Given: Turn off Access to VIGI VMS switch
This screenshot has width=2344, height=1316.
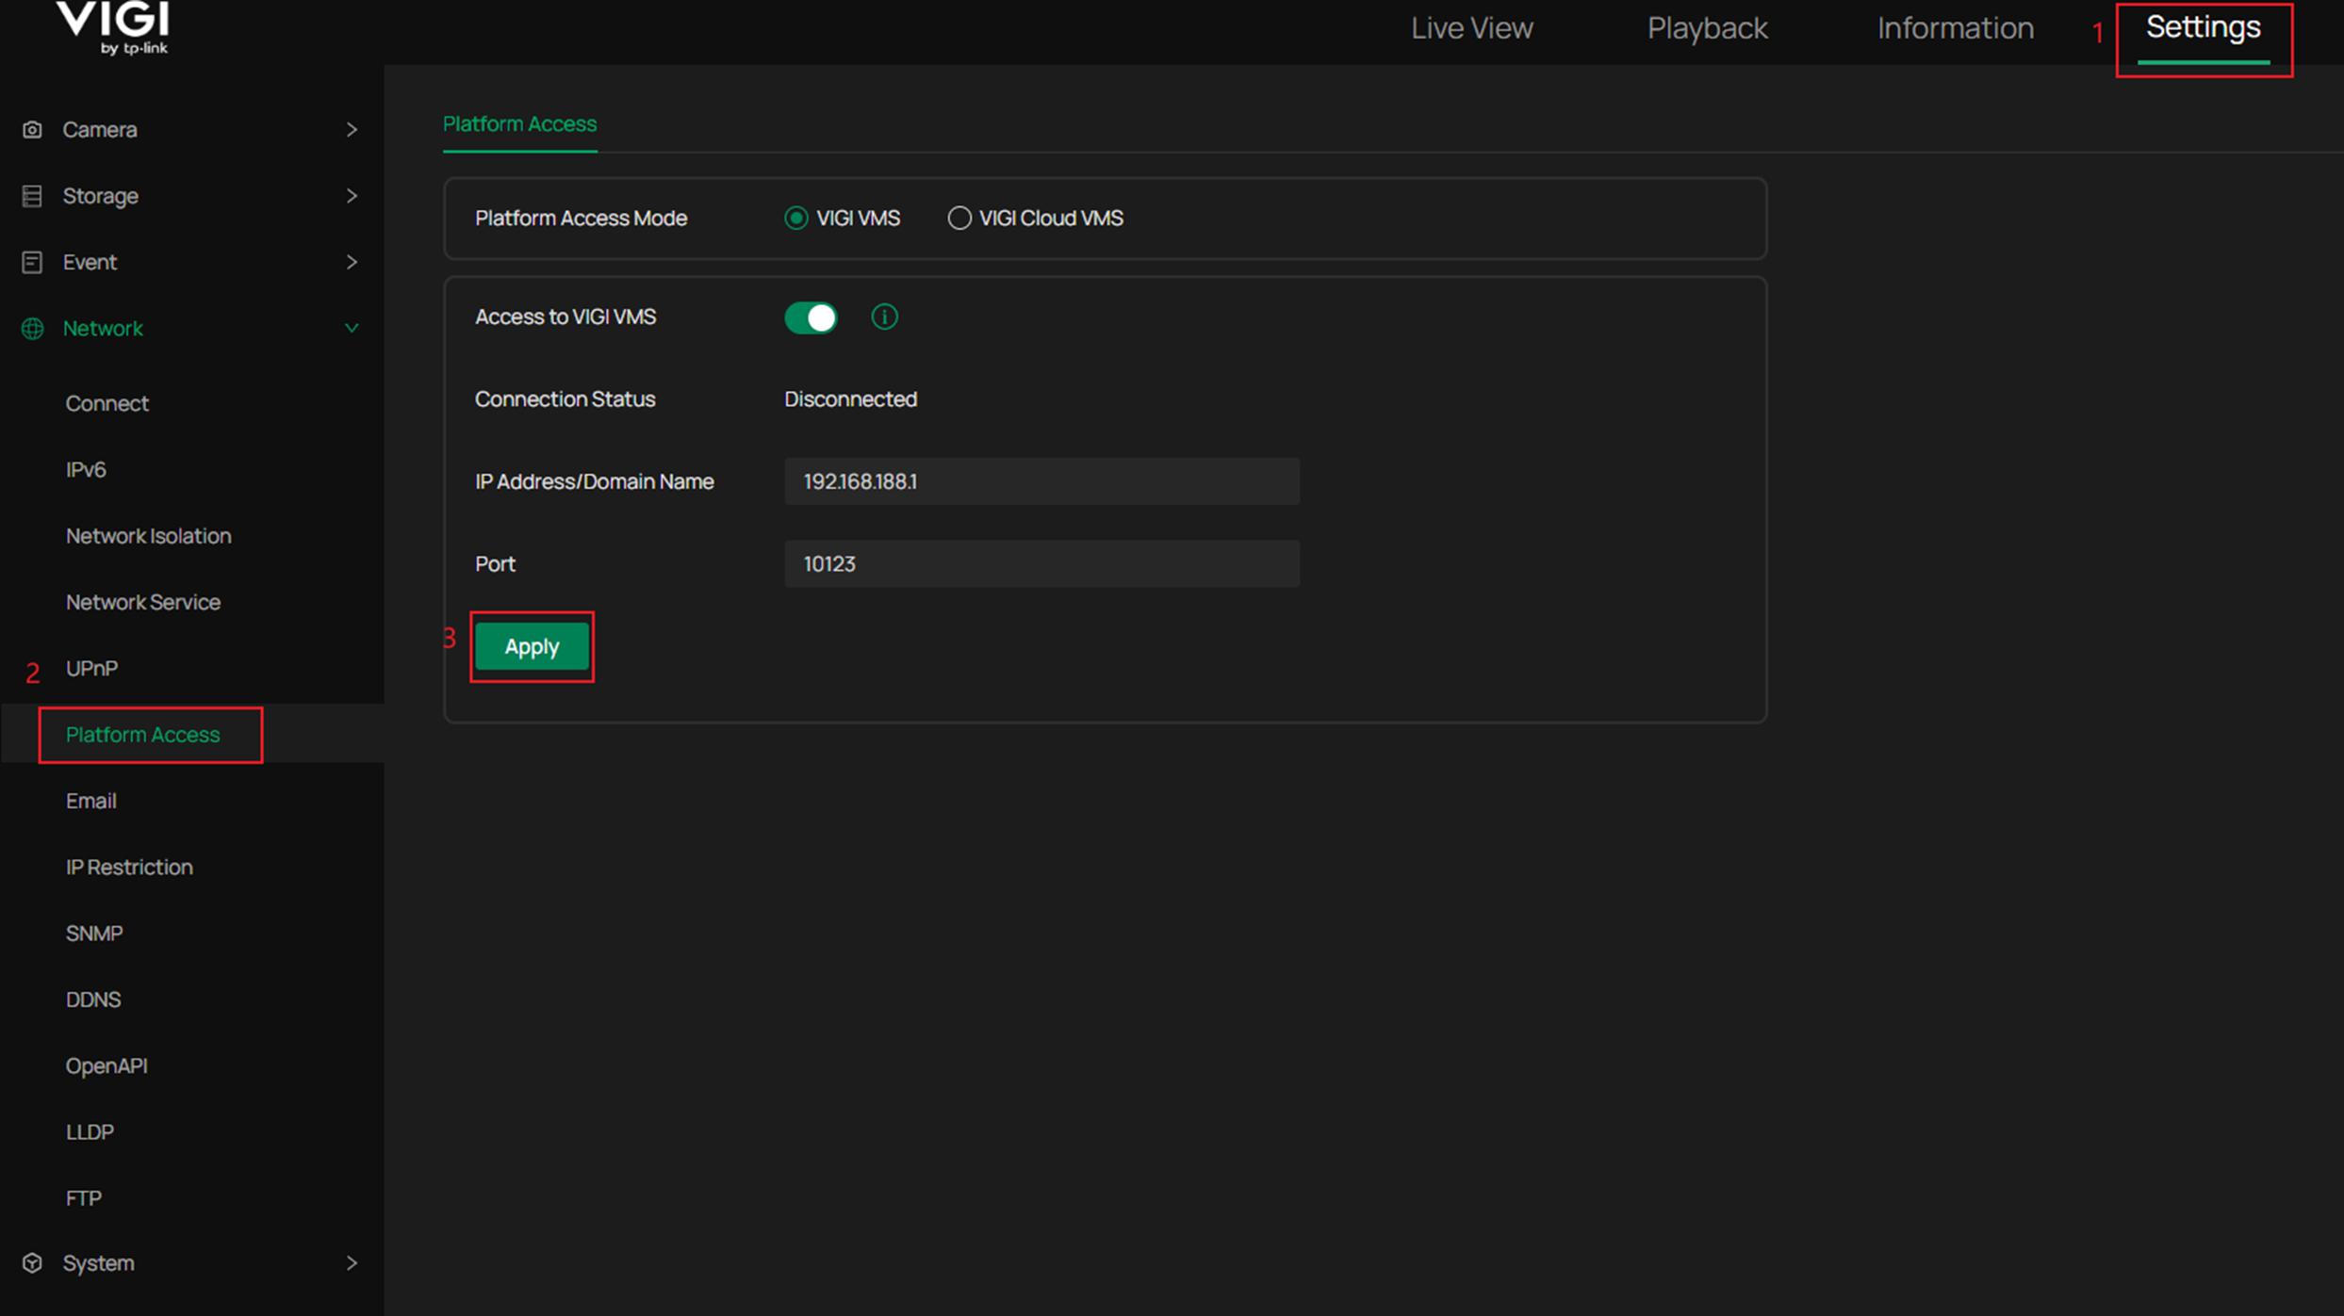Looking at the screenshot, I should 811,317.
